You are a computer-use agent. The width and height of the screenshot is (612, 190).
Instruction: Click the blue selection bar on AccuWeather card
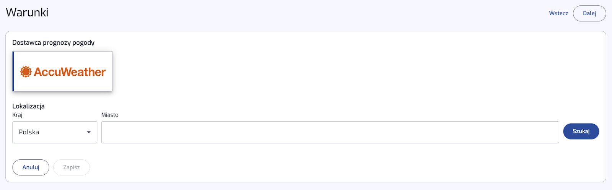click(13, 71)
